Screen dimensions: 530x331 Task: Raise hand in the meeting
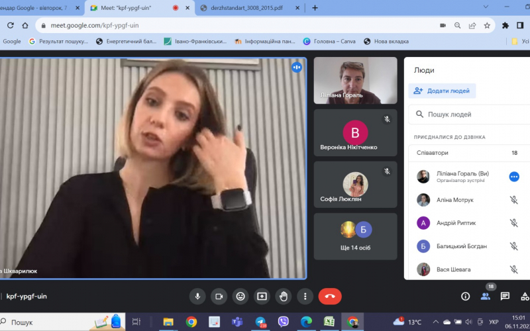click(x=284, y=297)
